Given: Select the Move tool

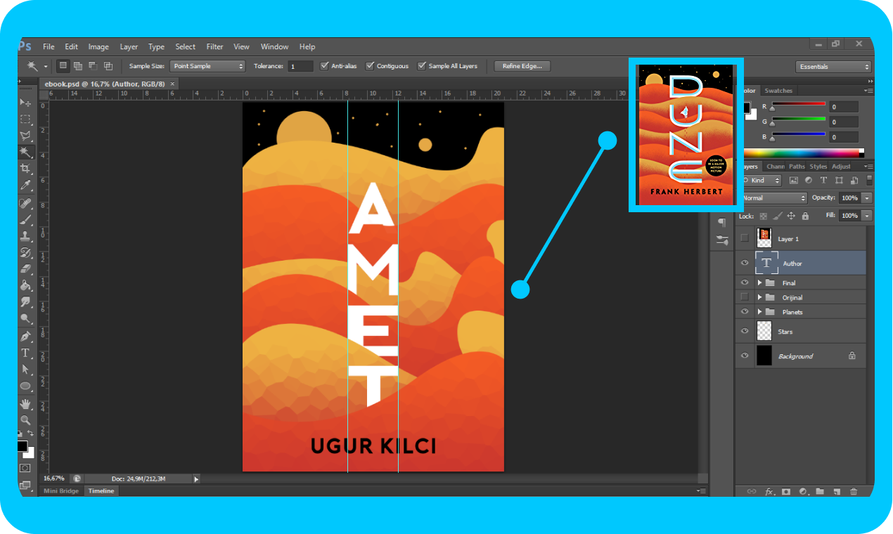Looking at the screenshot, I should (x=26, y=103).
